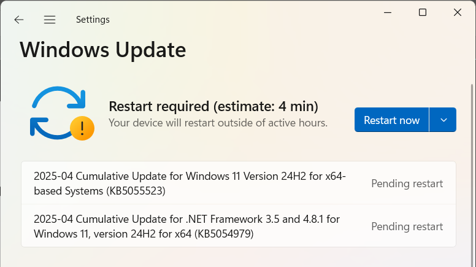Close the Settings window
476x267 pixels.
458,12
